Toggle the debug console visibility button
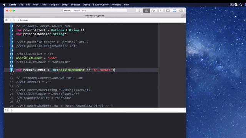Image resolution: width=246 pixels, height=138 pixels. coord(7,110)
